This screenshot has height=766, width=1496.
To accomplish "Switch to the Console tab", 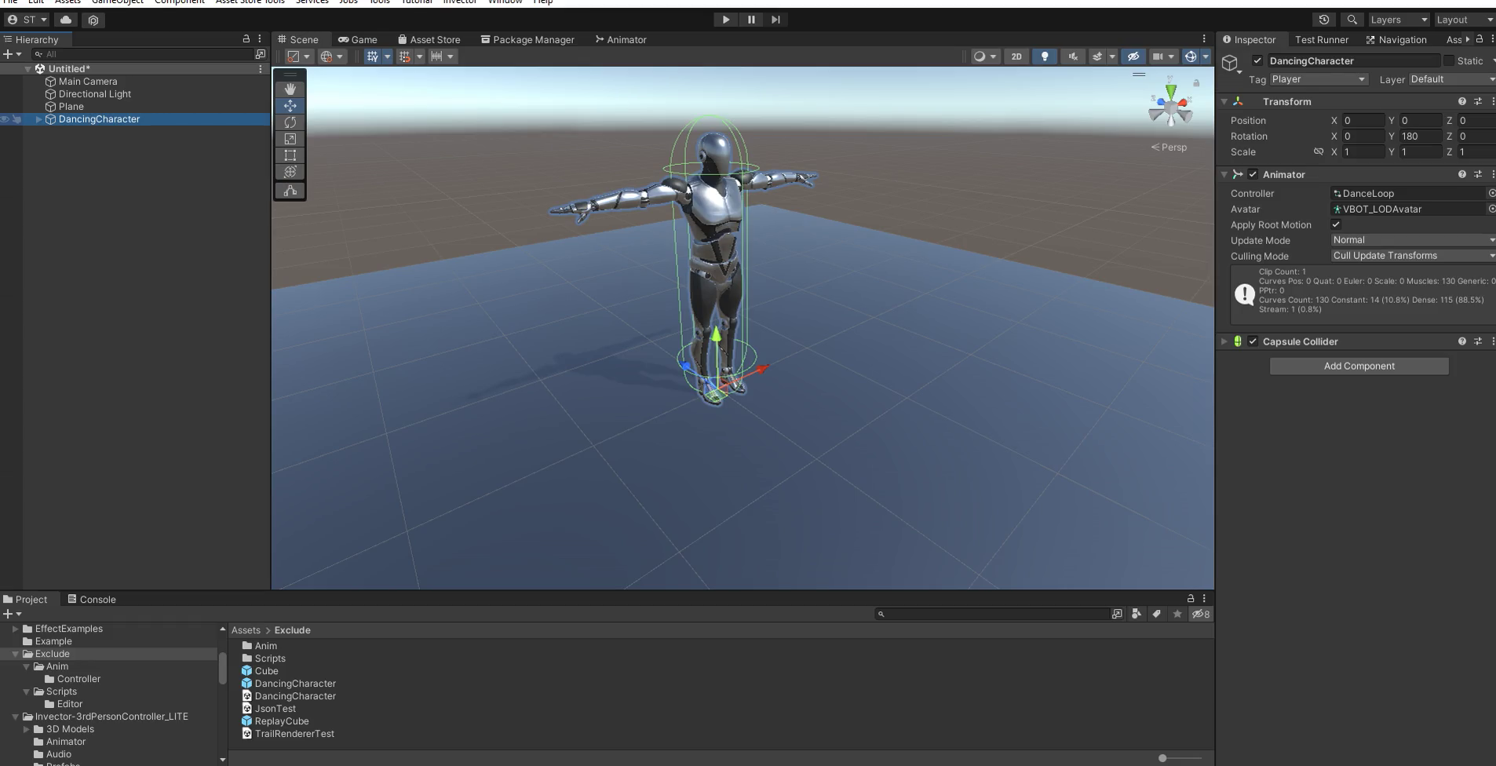I will tap(92, 599).
